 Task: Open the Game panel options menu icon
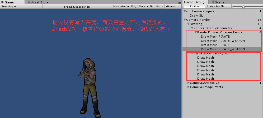tap(179, 3)
